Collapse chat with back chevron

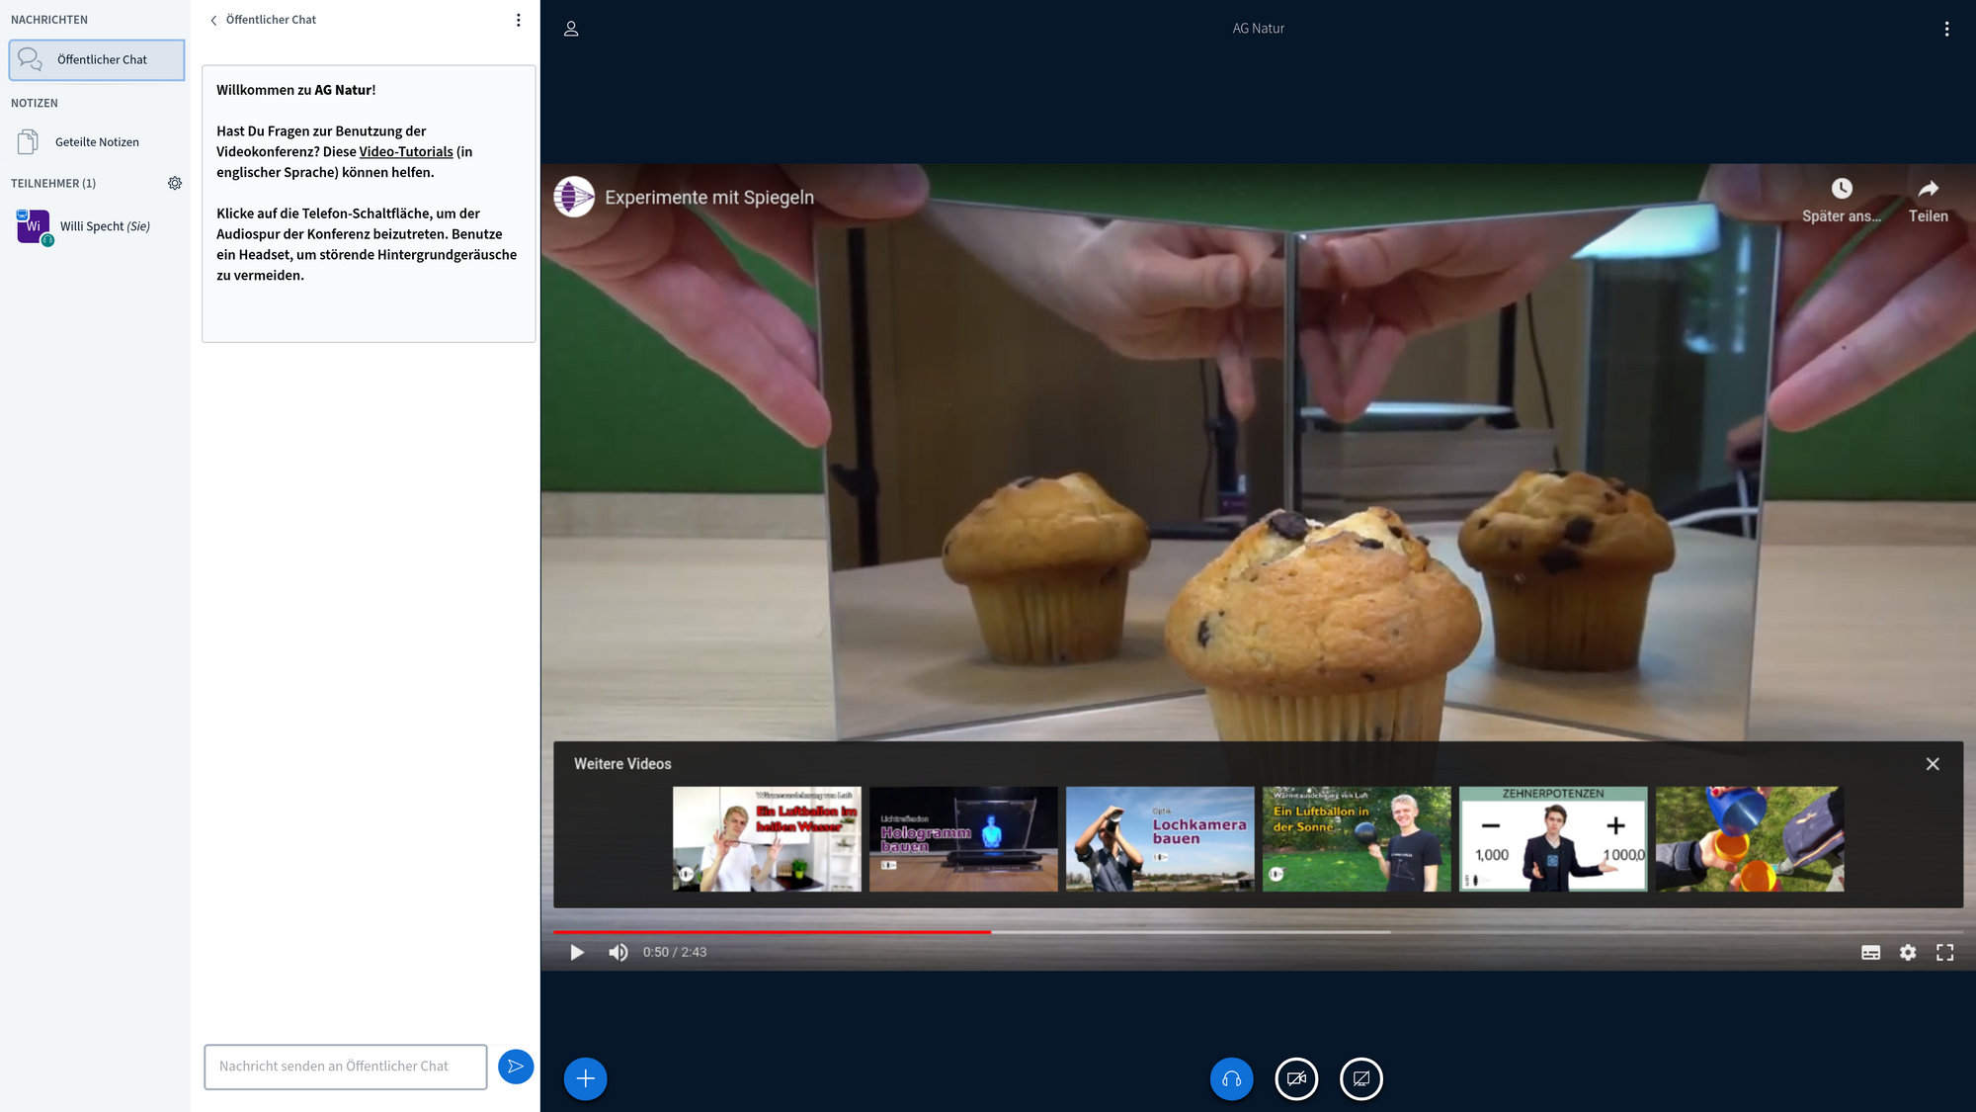click(x=213, y=20)
